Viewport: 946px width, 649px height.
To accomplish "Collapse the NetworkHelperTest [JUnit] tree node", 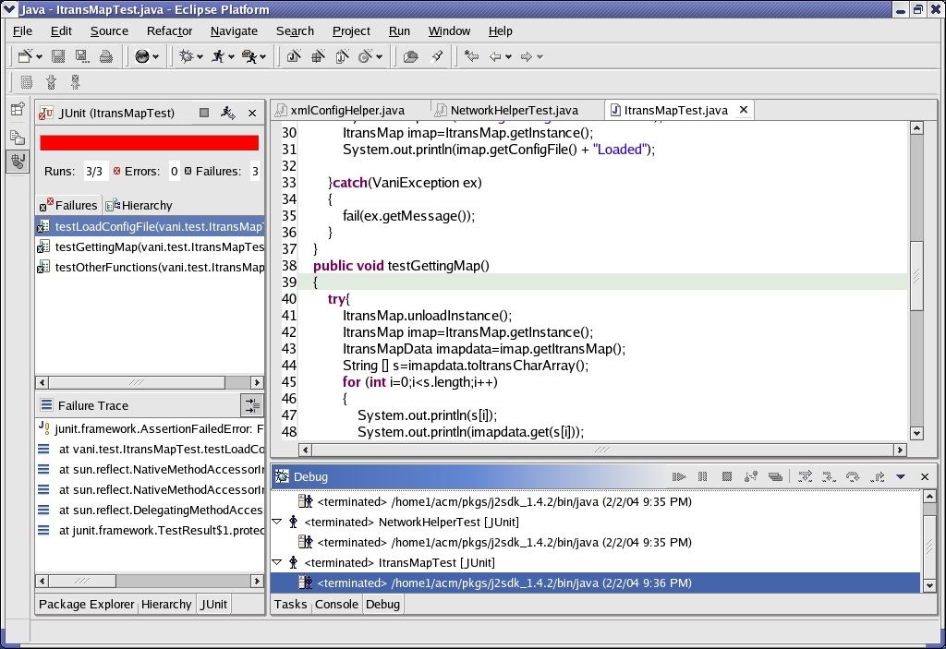I will (277, 522).
